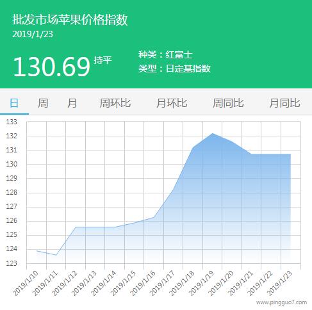312x310 pixels.
Task: Click the 2019/1/10 x-axis date label
Action: (x=25, y=283)
